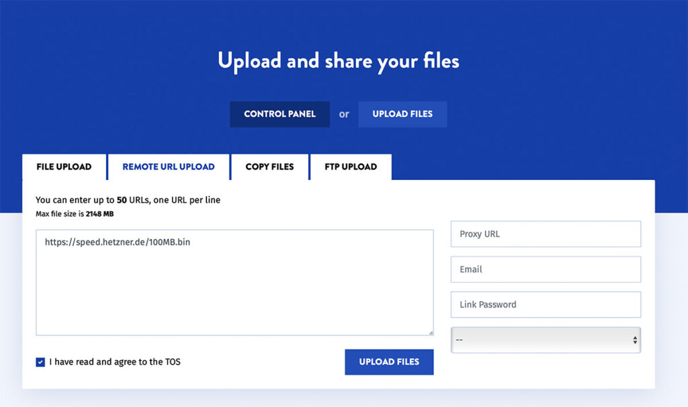The width and height of the screenshot is (688, 407).
Task: Click the "I have read and agree to the TOS" label
Action: point(115,362)
